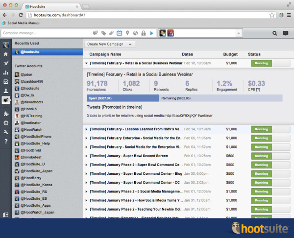Select @pdon Twitter account
The image size is (294, 238).
click(x=24, y=74)
